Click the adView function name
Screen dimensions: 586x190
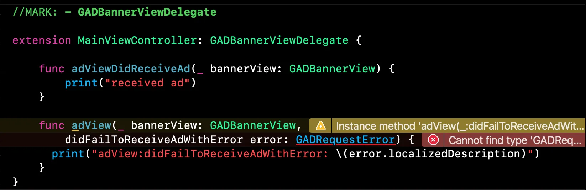[91, 125]
